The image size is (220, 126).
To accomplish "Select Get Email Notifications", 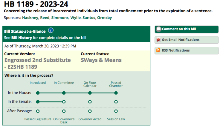I will [x=186, y=40].
